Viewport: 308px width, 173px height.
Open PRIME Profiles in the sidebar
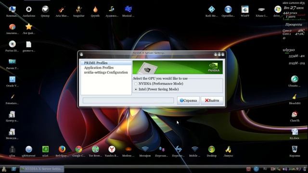tap(106, 63)
